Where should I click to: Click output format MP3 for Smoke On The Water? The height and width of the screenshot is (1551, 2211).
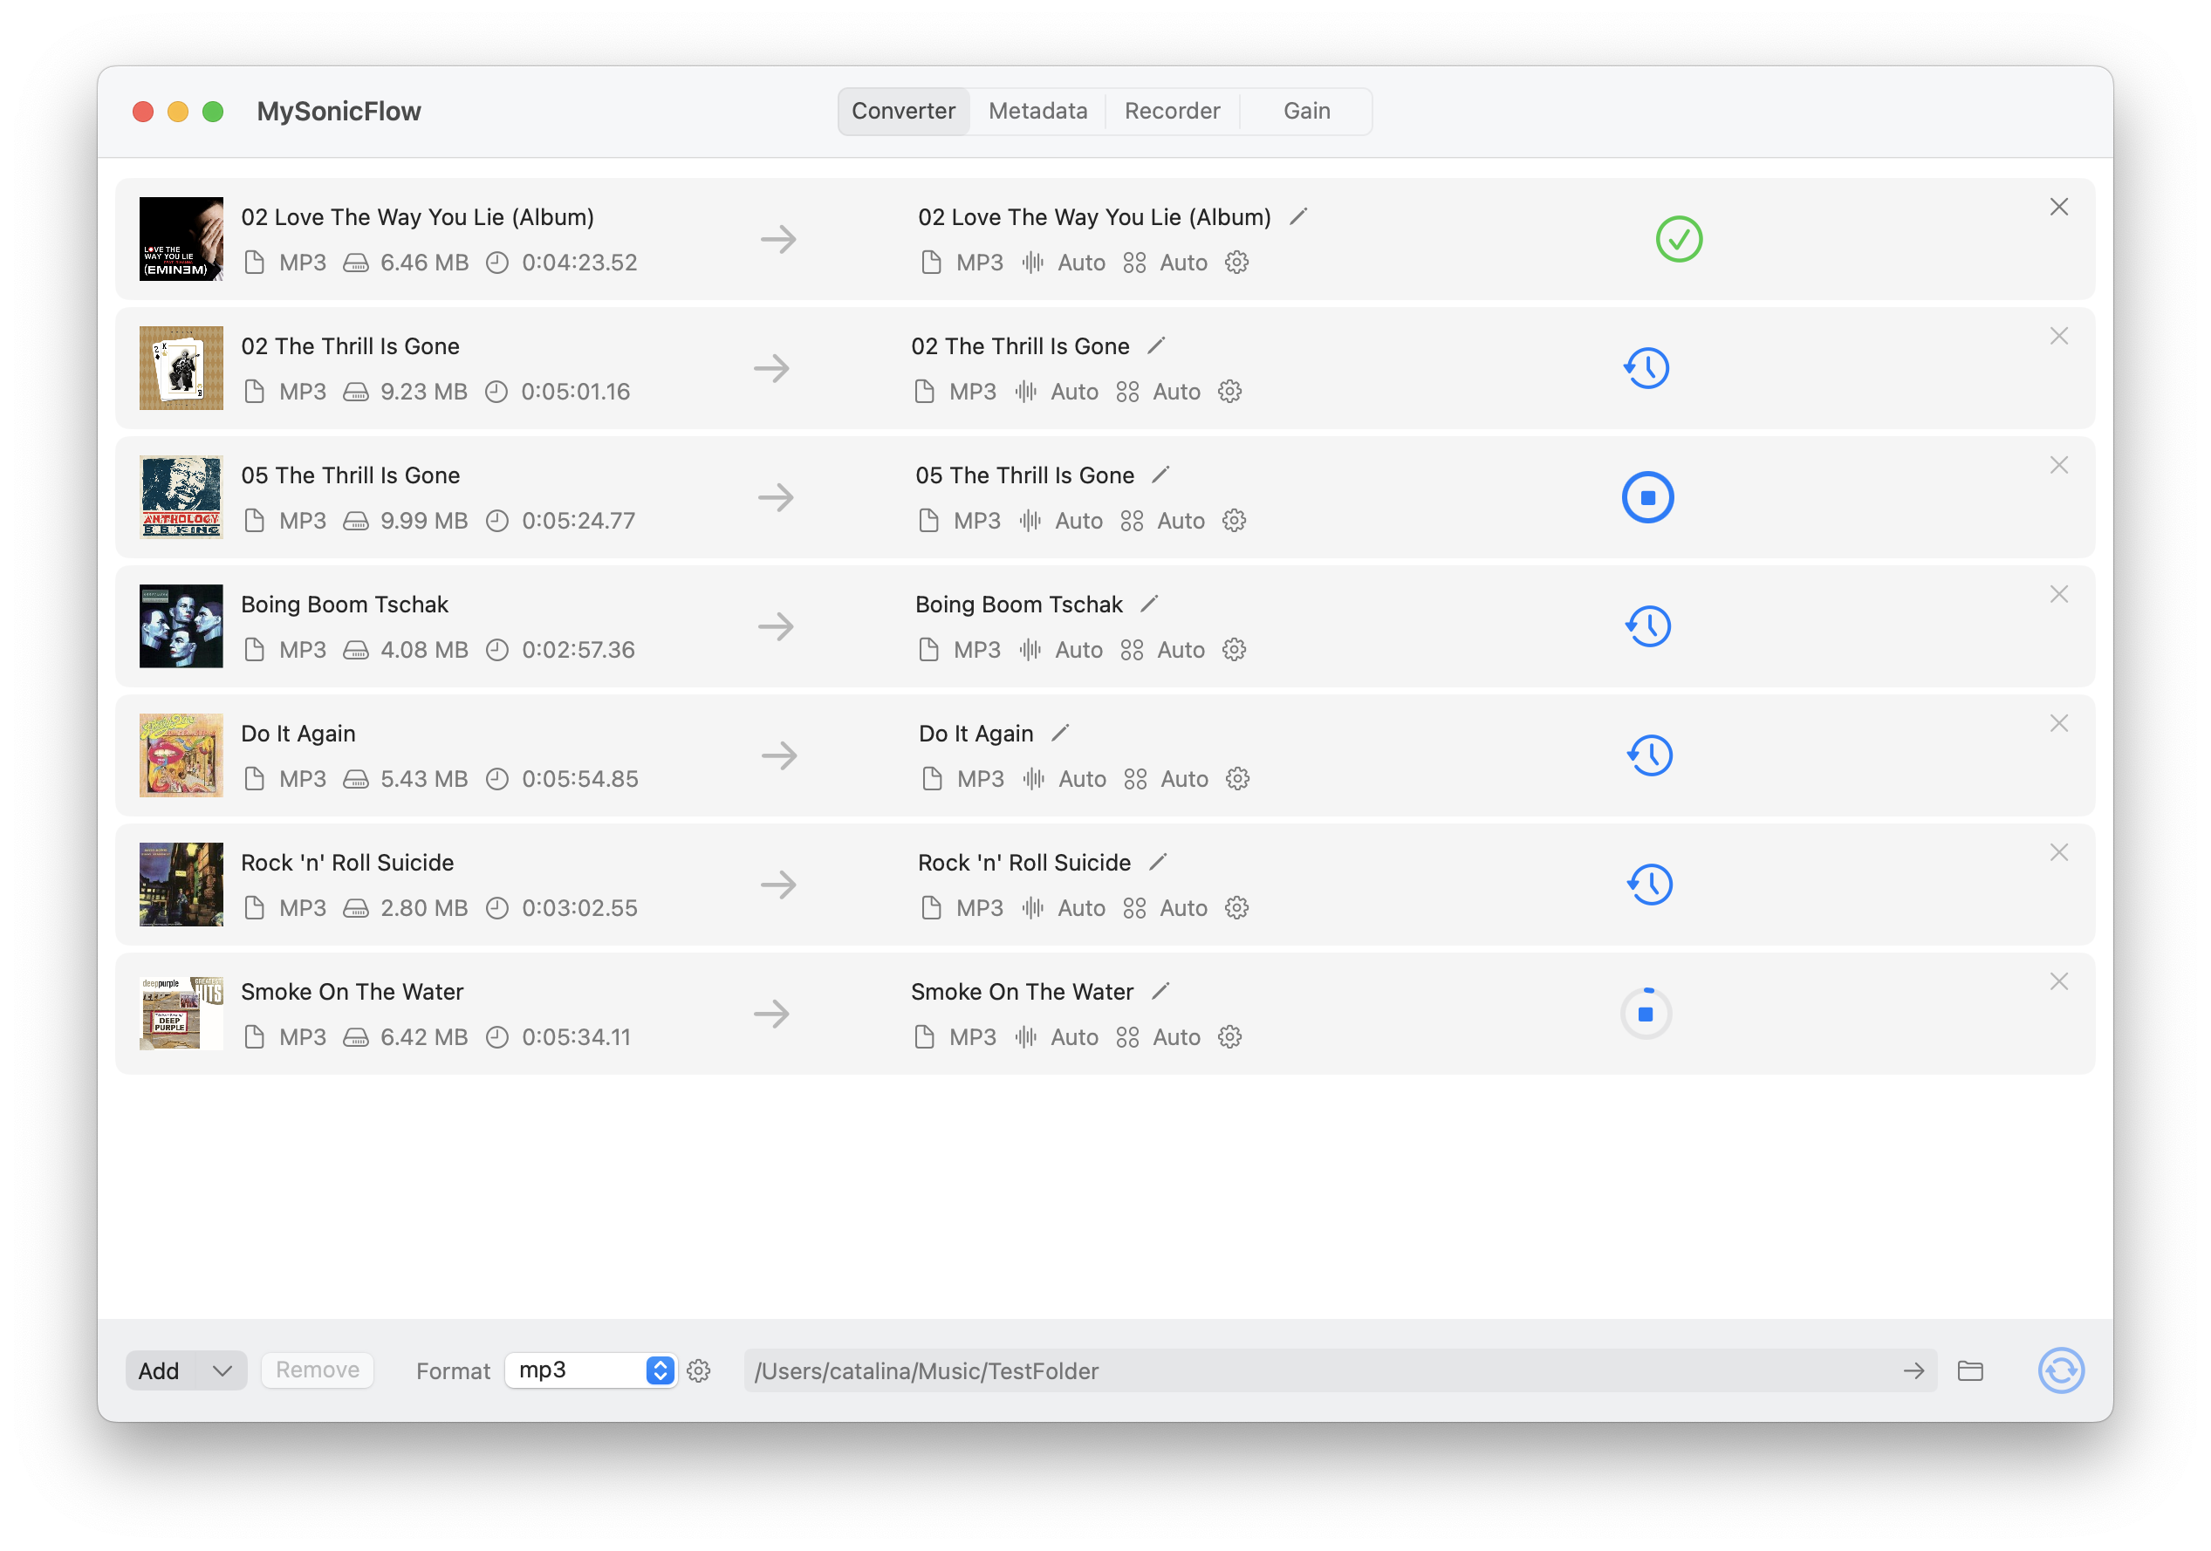pos(973,1037)
